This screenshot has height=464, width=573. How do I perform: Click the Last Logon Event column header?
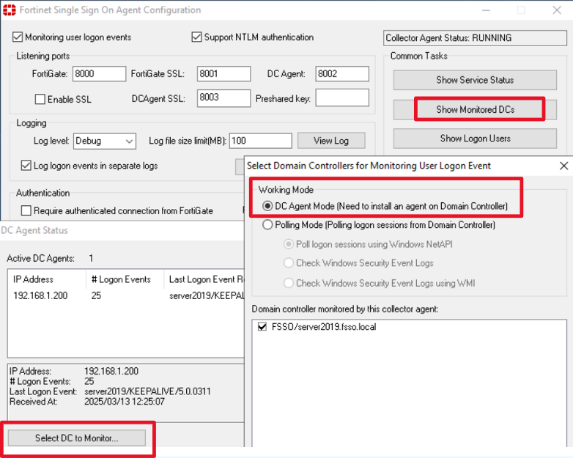pyautogui.click(x=204, y=279)
